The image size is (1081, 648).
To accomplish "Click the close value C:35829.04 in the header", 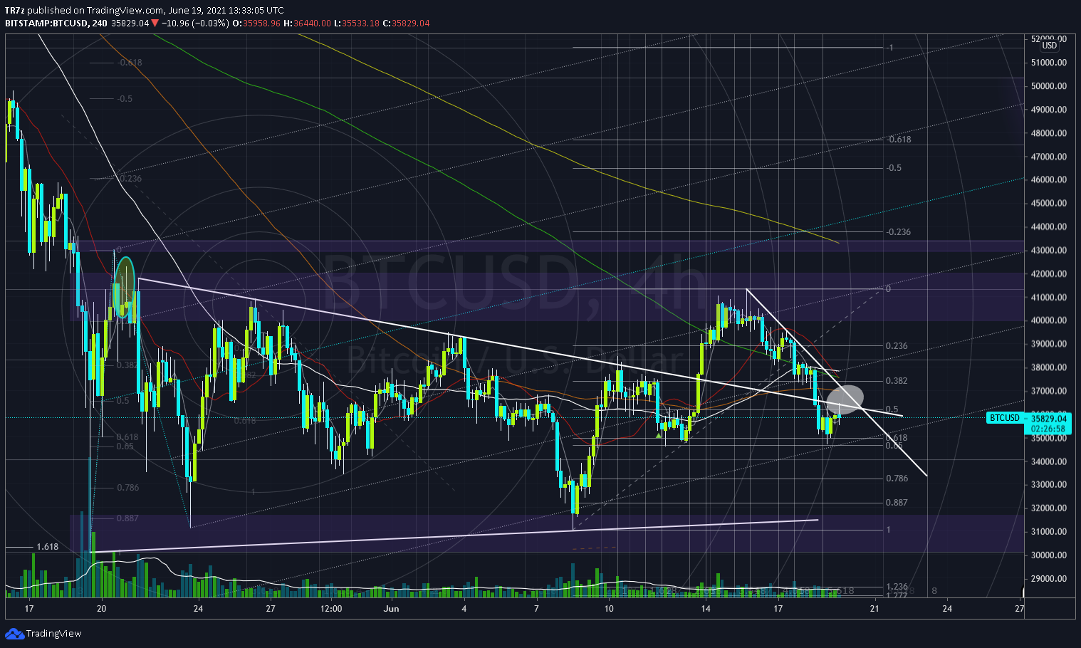I will 406,23.
